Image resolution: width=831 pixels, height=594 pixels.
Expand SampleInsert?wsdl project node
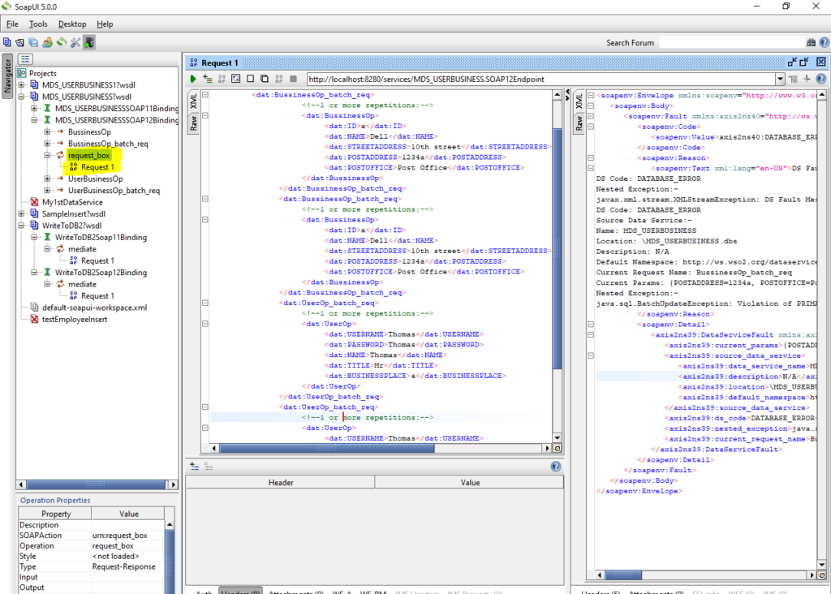coord(21,213)
